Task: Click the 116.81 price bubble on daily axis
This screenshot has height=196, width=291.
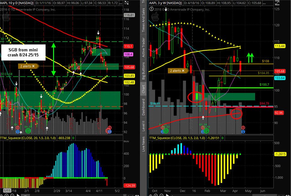Action: [129, 15]
